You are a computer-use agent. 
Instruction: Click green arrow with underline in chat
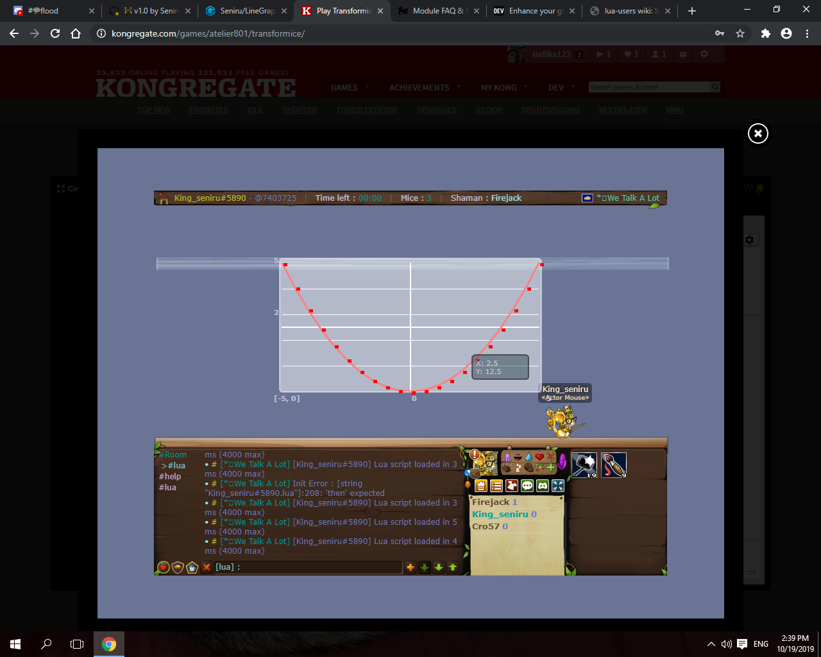425,567
